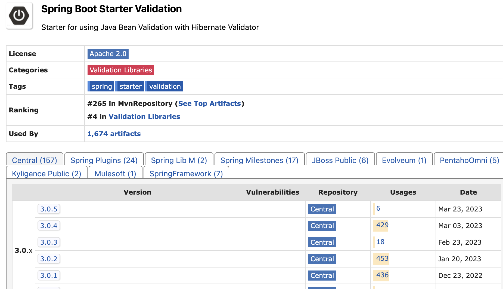Screen dimensions: 503x289
Task: Open version 3.0.5 link
Action: [49, 209]
